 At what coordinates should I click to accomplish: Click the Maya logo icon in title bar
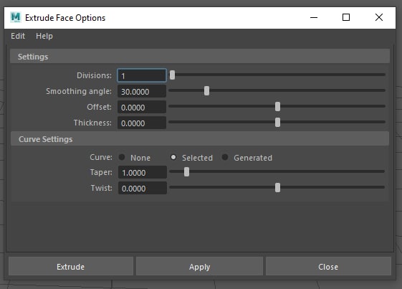(x=15, y=17)
